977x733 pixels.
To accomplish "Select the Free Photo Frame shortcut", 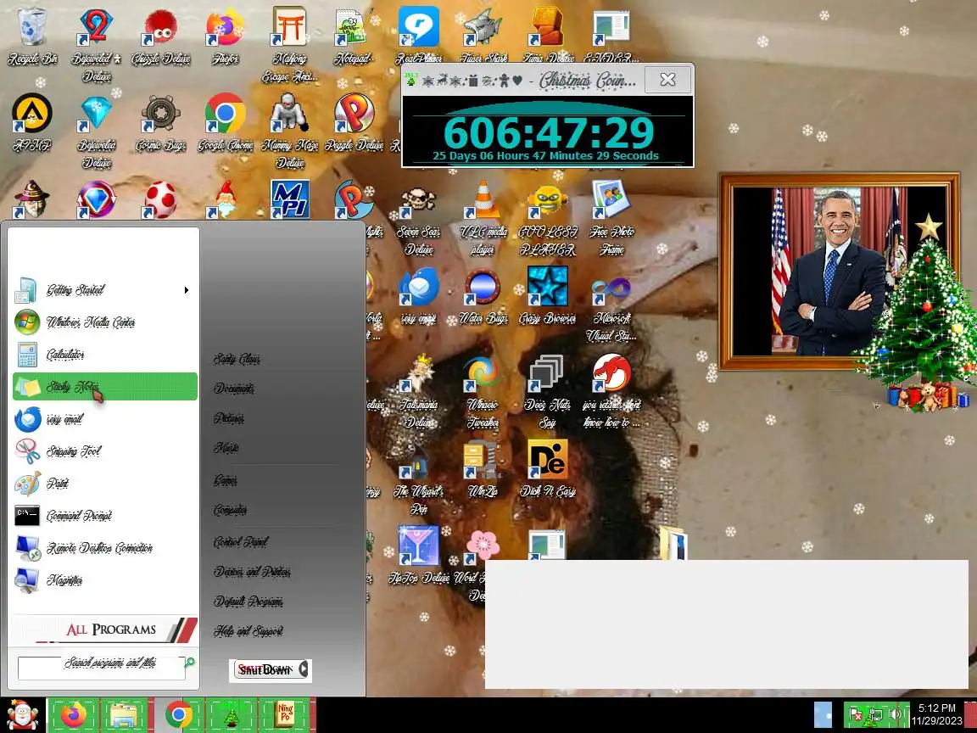I will pos(611,218).
